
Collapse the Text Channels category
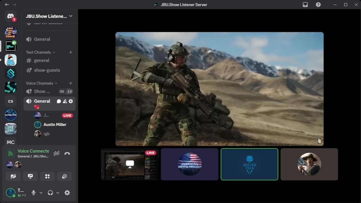click(x=40, y=52)
